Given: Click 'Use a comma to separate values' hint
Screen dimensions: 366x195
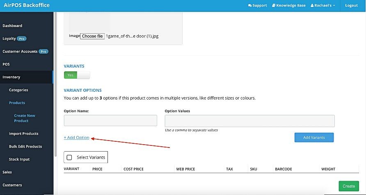Looking at the screenshot, I should [x=191, y=130].
